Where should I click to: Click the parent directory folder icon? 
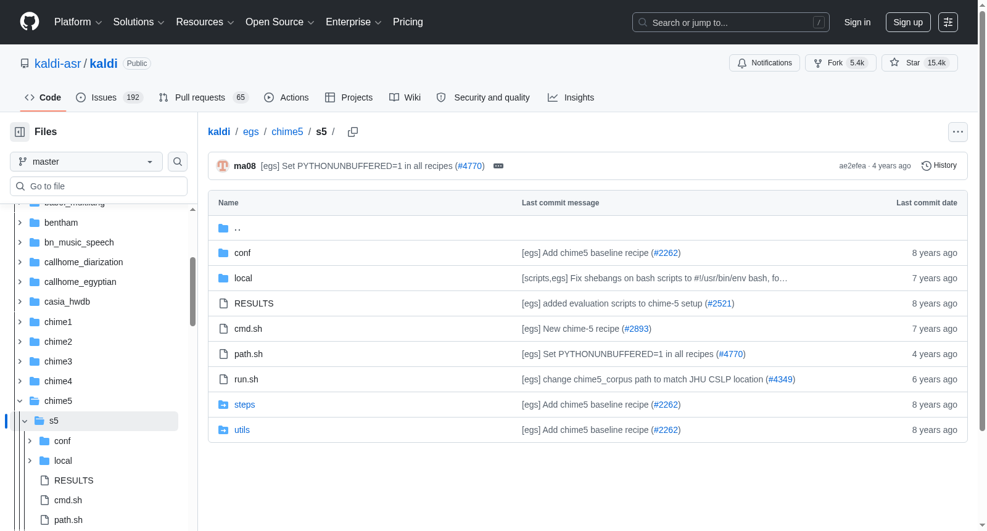tap(223, 228)
